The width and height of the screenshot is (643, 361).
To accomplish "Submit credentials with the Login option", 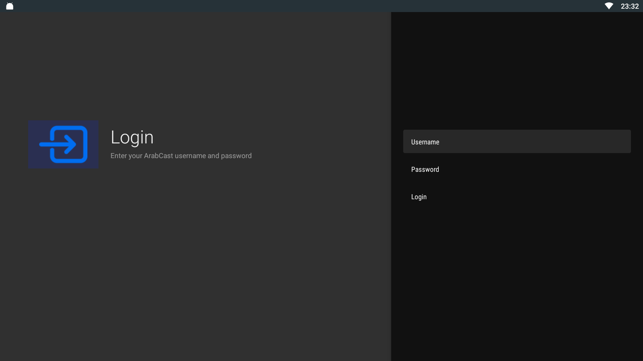I will point(419,197).
